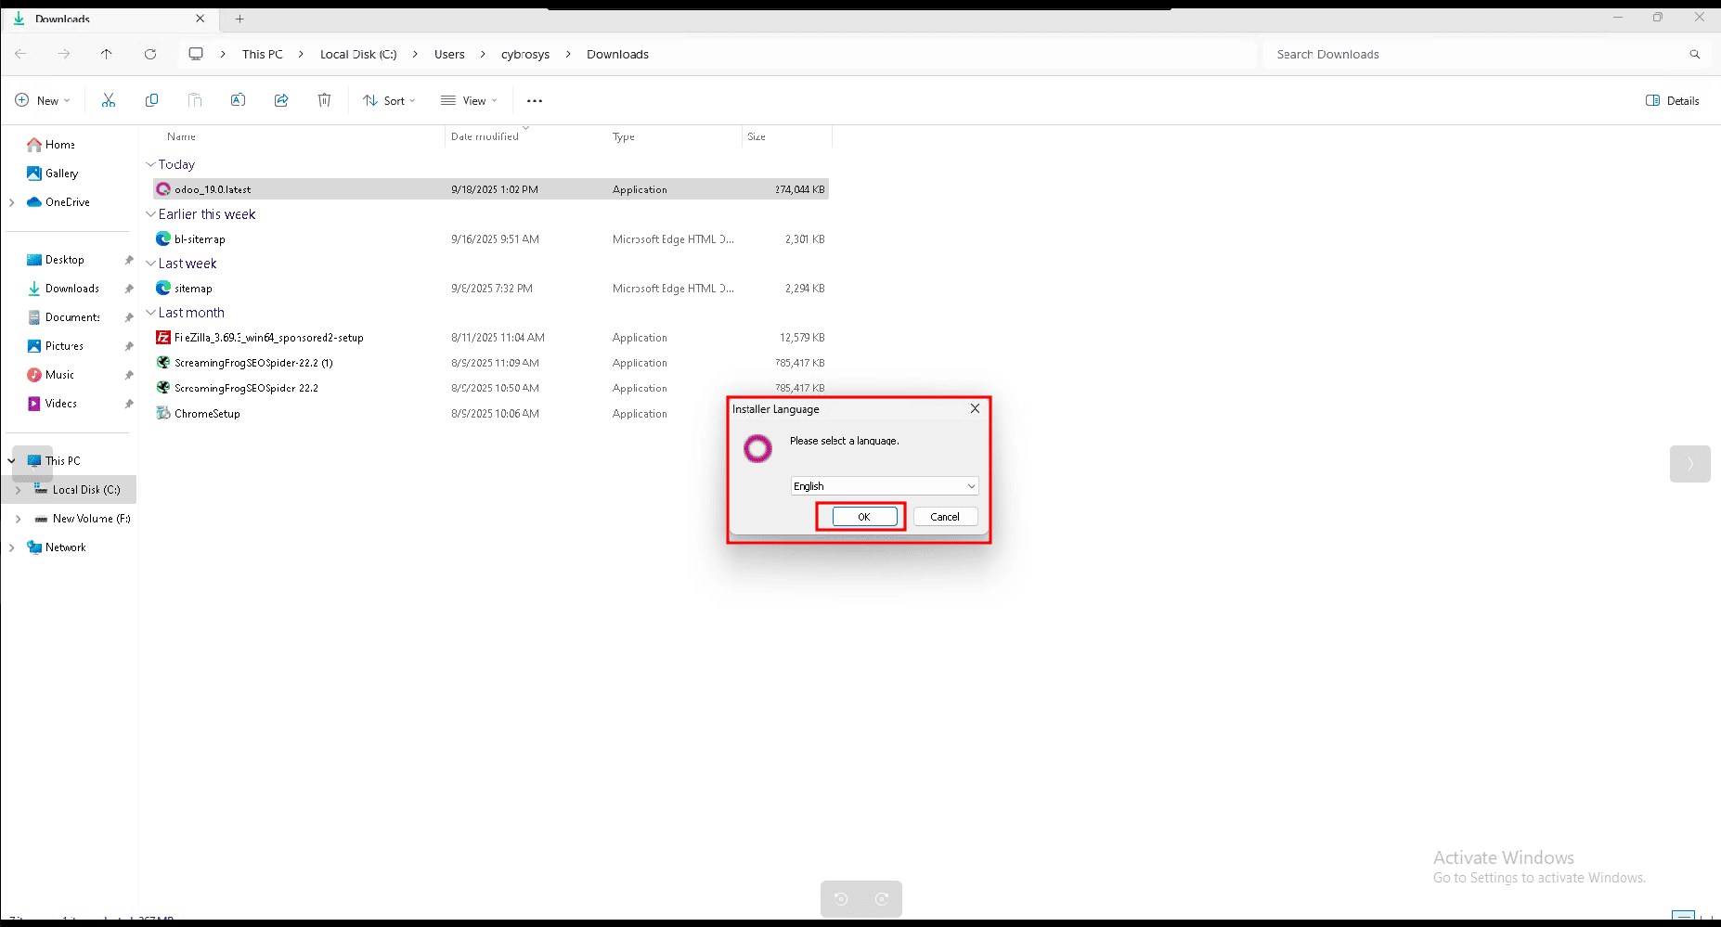The image size is (1721, 927).
Task: Open Videos quick access folder
Action: point(52,404)
